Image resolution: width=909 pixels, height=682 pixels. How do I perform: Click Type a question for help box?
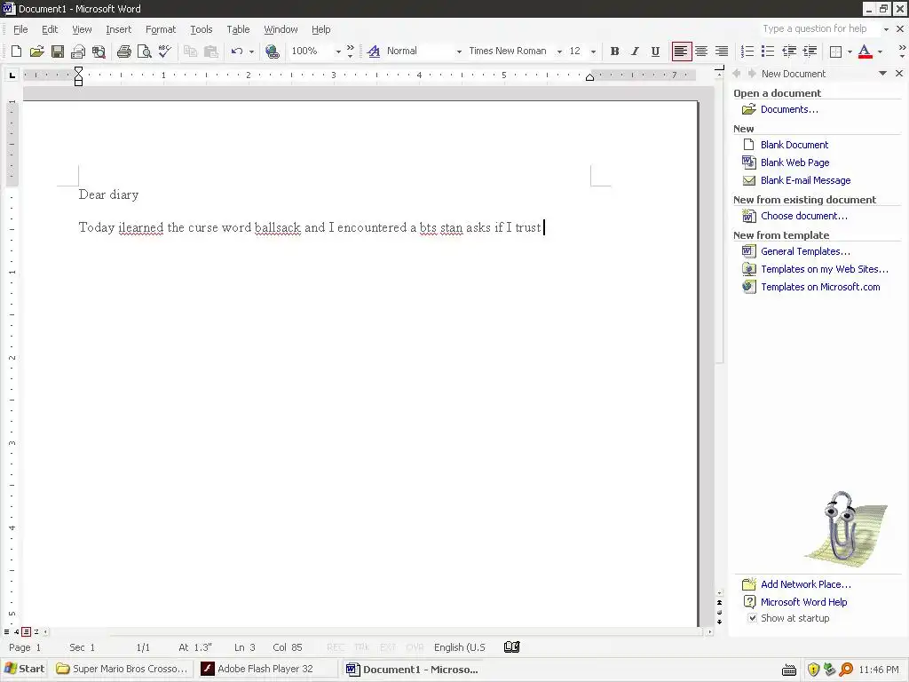click(x=818, y=29)
